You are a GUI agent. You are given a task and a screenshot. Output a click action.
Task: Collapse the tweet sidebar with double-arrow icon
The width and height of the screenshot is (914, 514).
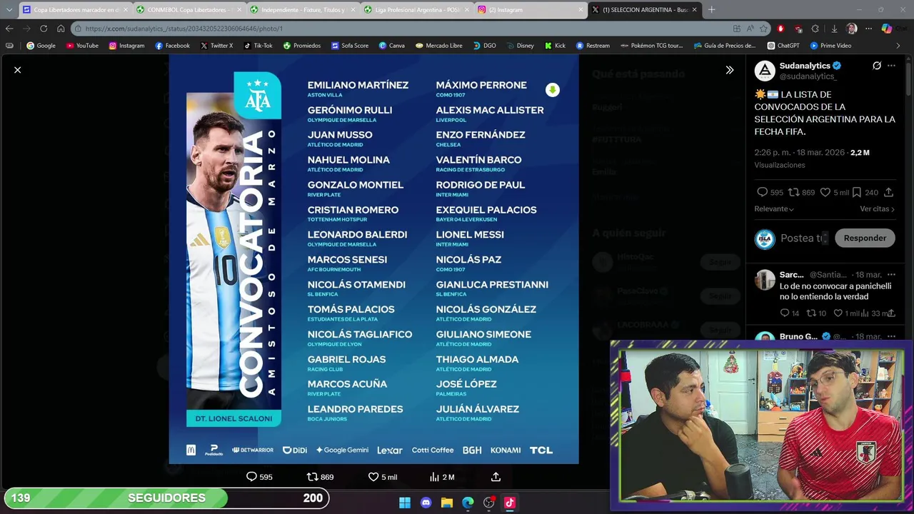pos(729,70)
